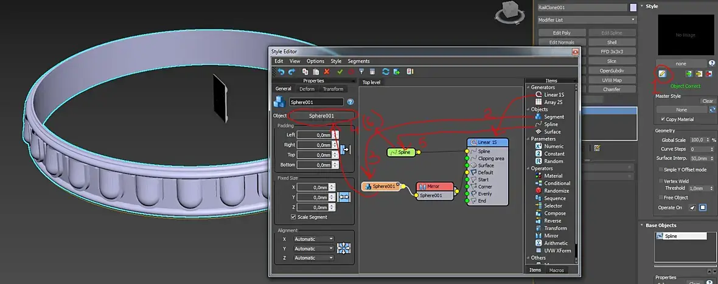Click the export arrow icon in Style Editor toolbar
718x284 pixels.
tap(397, 72)
